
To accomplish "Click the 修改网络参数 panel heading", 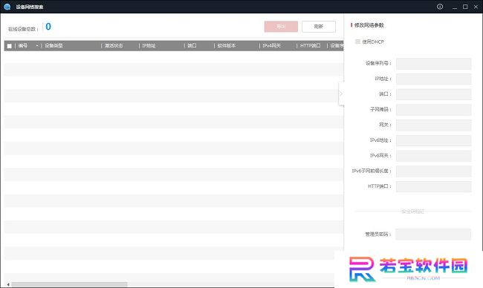I will click(x=369, y=25).
